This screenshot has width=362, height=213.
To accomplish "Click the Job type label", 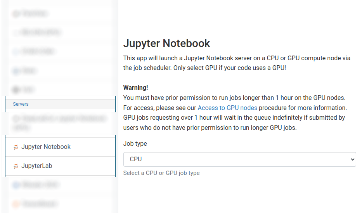I will pos(135,143).
